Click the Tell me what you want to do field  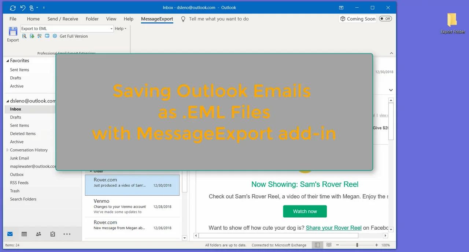[x=219, y=19]
